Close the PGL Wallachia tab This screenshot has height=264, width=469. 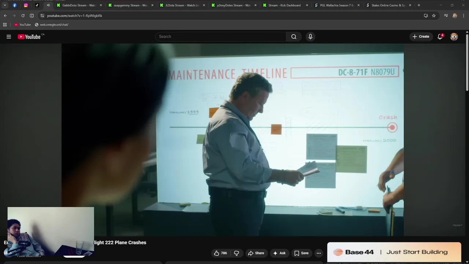coord(359,5)
